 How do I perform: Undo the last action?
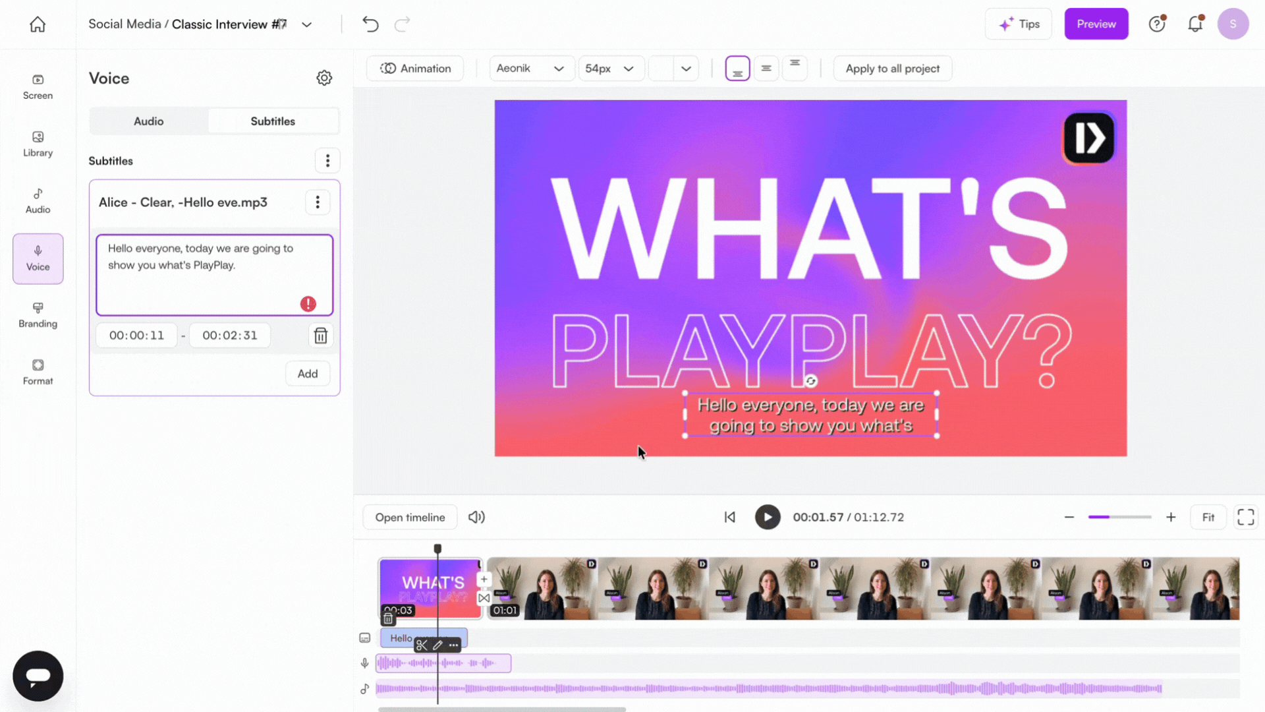coord(370,24)
